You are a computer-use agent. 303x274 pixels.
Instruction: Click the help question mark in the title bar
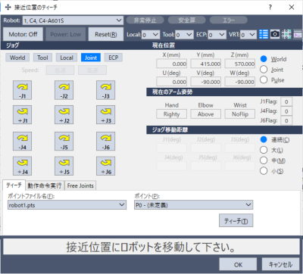(270, 7)
